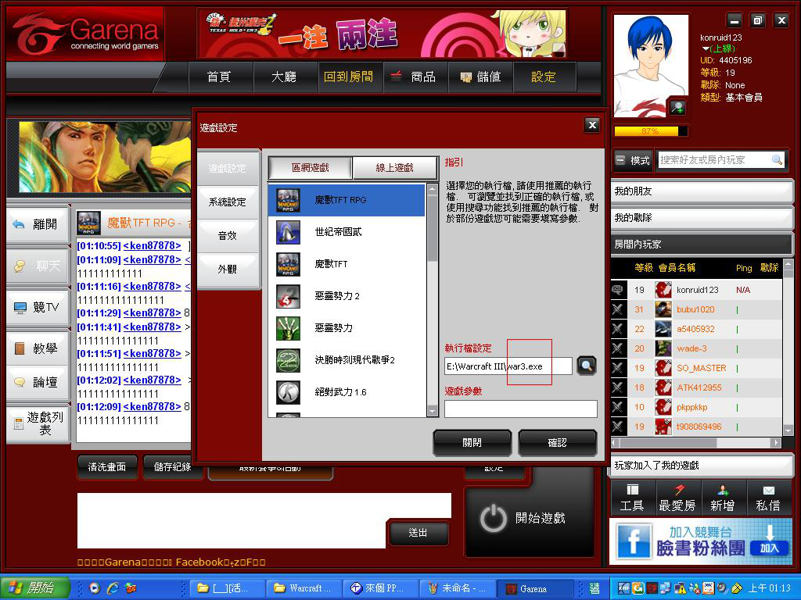Click bubu1020's avatar in player list
Image resolution: width=801 pixels, height=600 pixels.
[663, 309]
